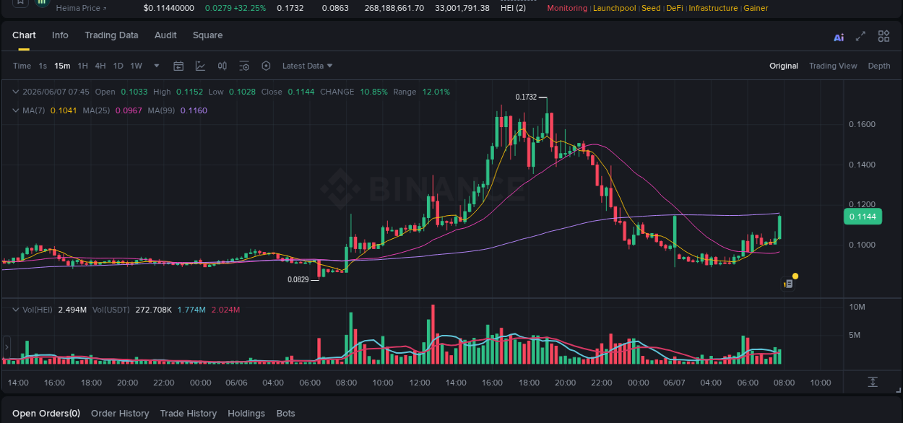
Task: Switch to Depth chart view
Action: click(x=879, y=66)
